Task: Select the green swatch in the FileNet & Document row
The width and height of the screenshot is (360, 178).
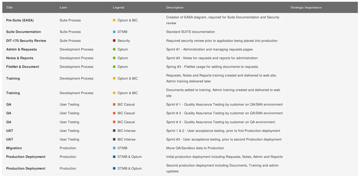Action: (114, 67)
